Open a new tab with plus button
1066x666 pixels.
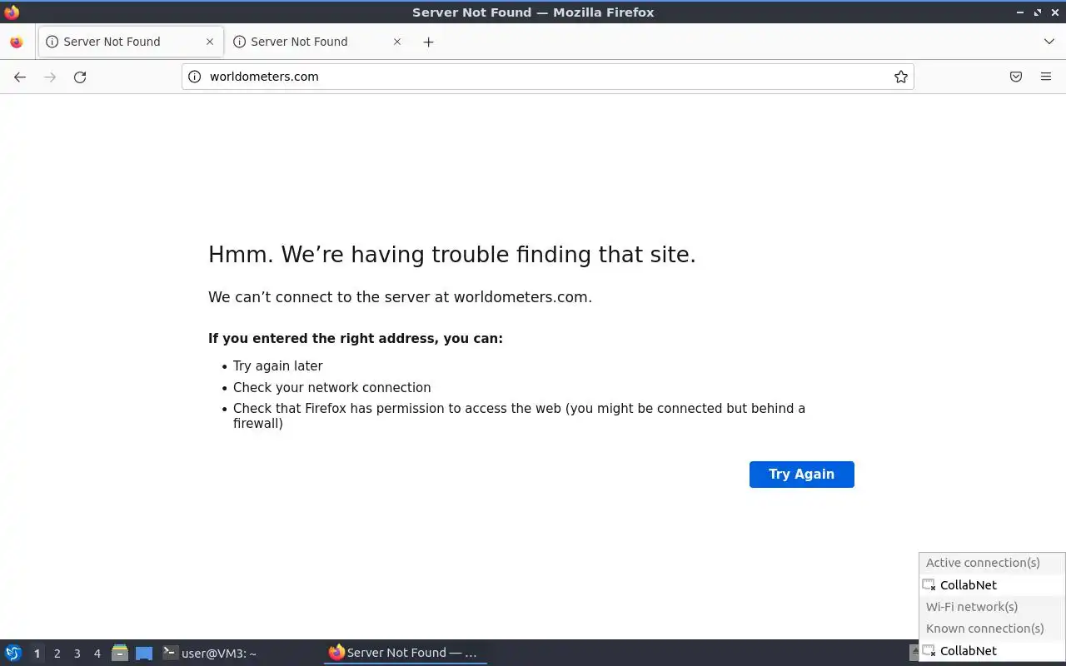(428, 42)
